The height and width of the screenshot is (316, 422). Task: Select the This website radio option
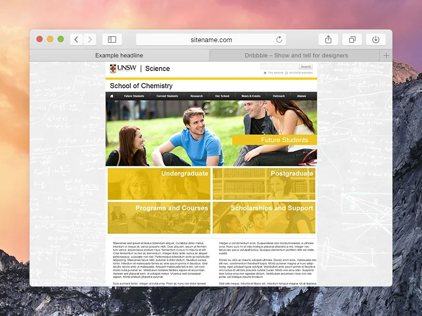coord(265,73)
